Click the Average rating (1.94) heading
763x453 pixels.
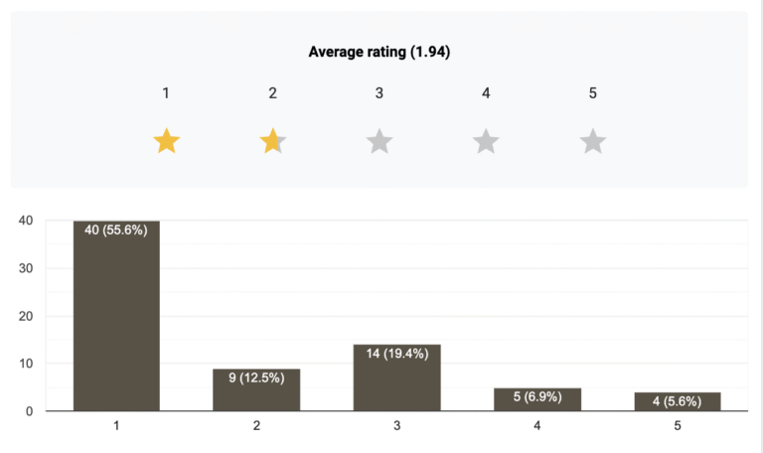point(380,52)
